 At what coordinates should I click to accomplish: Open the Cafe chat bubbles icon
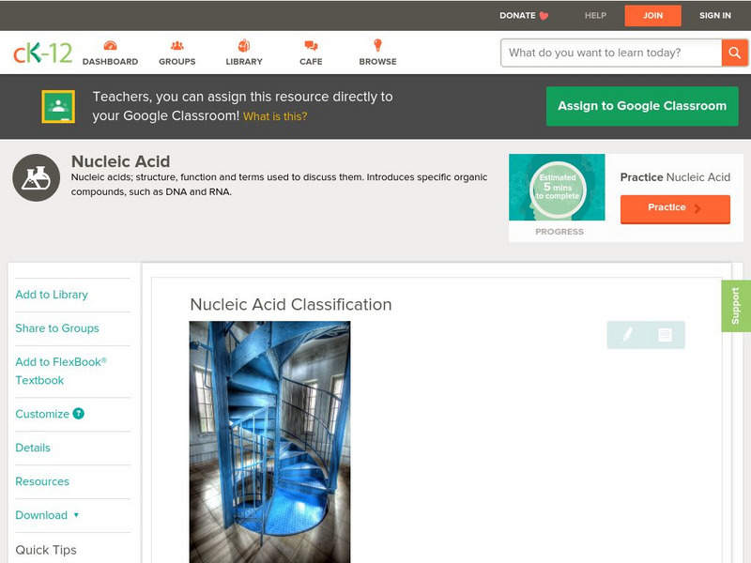click(x=311, y=45)
